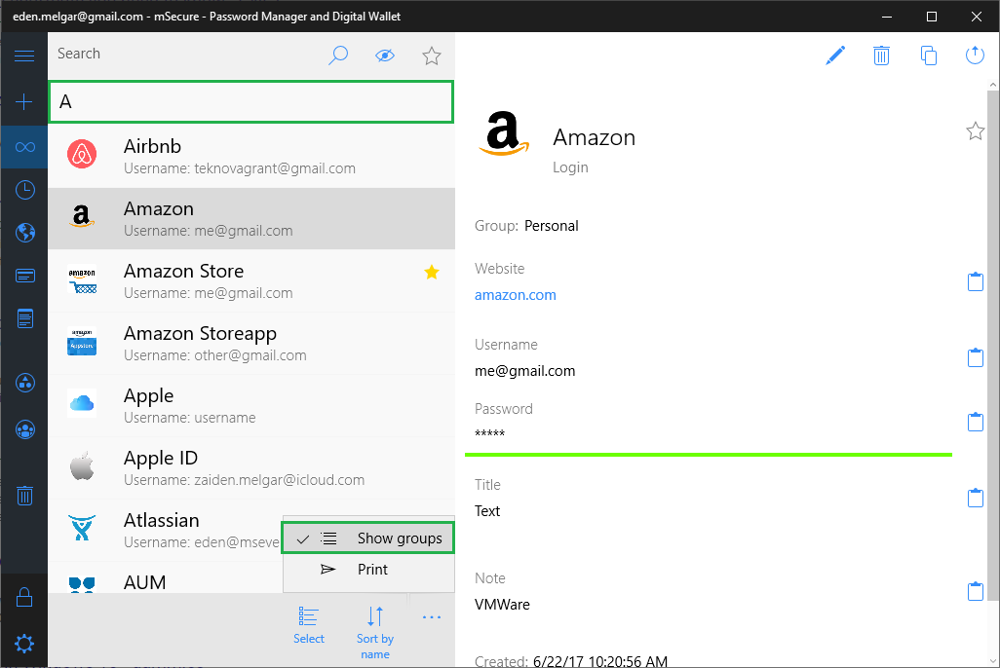Screen dimensions: 1000x668
Task: Copy the Password field to clipboard
Action: coord(975,422)
